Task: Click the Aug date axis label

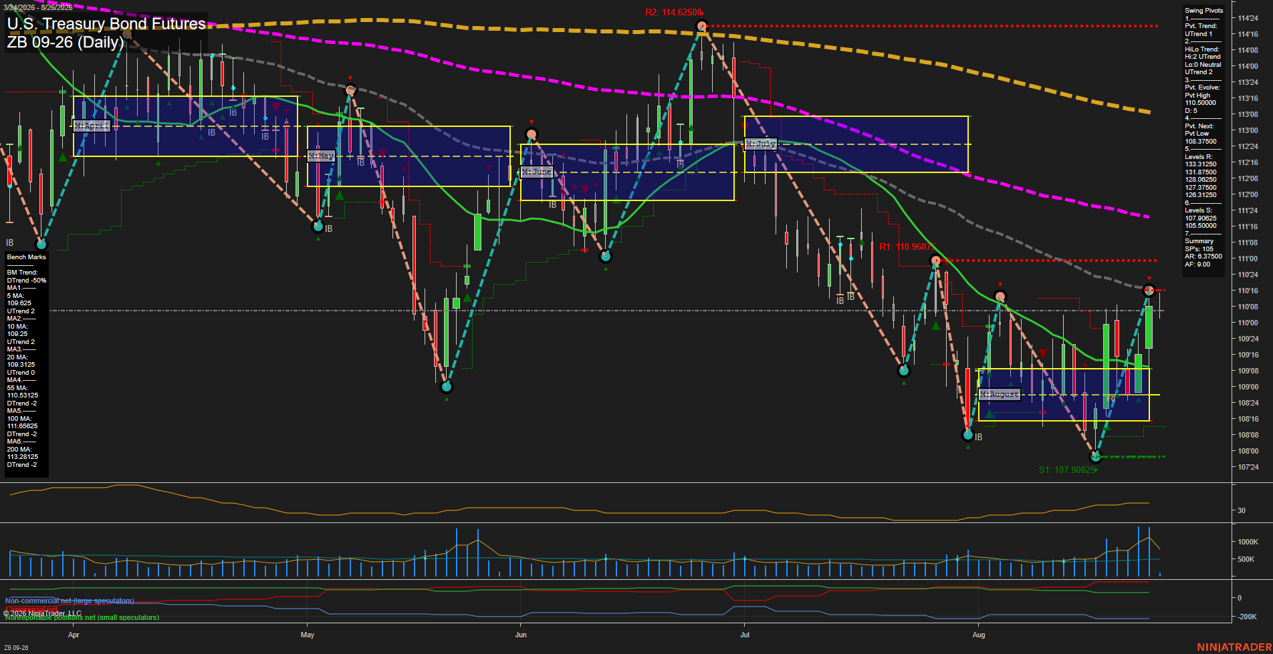Action: 979,635
